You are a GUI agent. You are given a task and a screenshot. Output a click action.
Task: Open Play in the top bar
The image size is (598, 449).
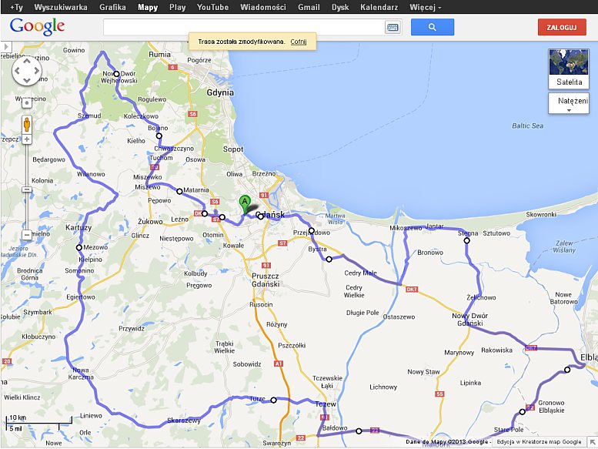point(177,7)
